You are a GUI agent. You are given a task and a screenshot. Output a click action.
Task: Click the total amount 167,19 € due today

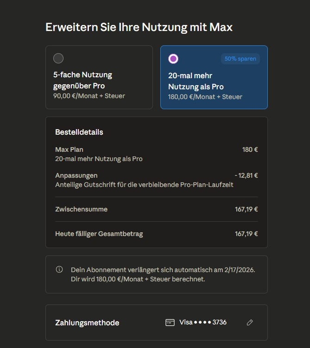pyautogui.click(x=246, y=234)
